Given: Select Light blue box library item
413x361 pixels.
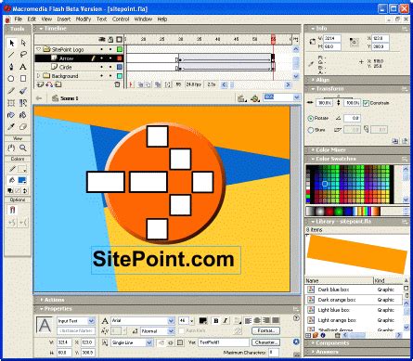Looking at the screenshot, I should click(x=354, y=310).
